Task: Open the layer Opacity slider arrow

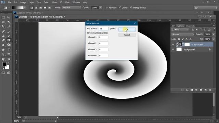Action: pos(214,34)
